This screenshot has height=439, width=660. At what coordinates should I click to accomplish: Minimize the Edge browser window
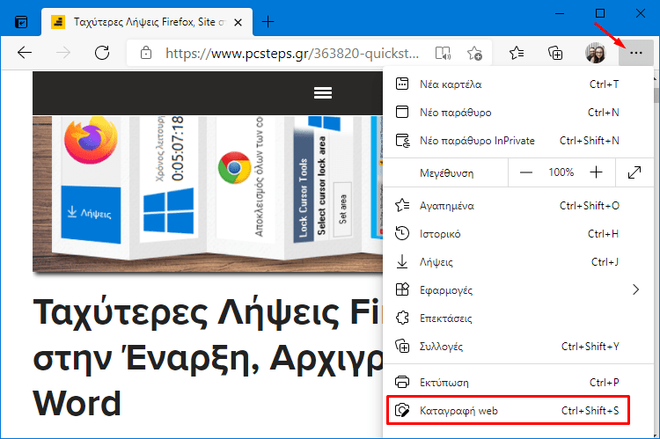[x=560, y=13]
